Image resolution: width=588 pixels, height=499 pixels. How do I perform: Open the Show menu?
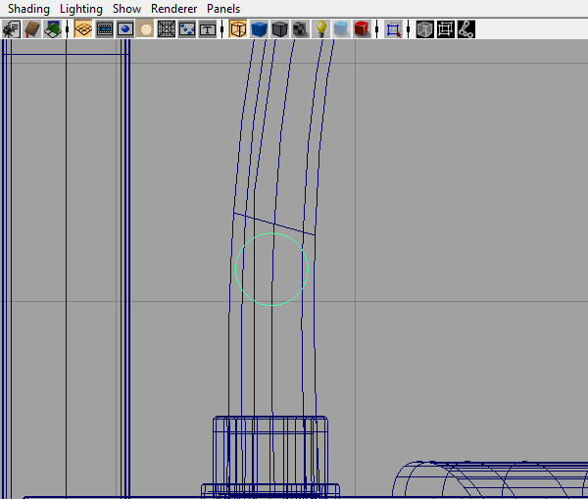tap(126, 9)
